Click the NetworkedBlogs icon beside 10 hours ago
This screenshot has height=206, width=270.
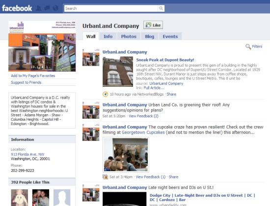[x=106, y=94]
